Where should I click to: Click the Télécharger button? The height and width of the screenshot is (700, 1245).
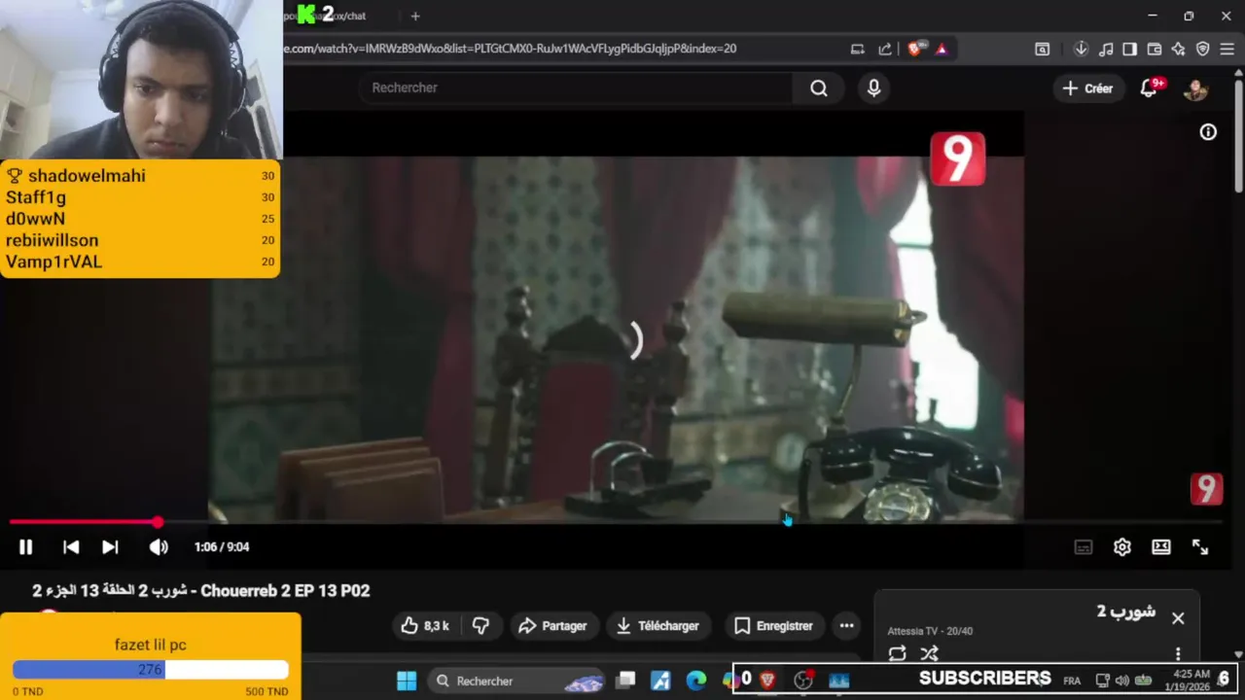coord(658,626)
